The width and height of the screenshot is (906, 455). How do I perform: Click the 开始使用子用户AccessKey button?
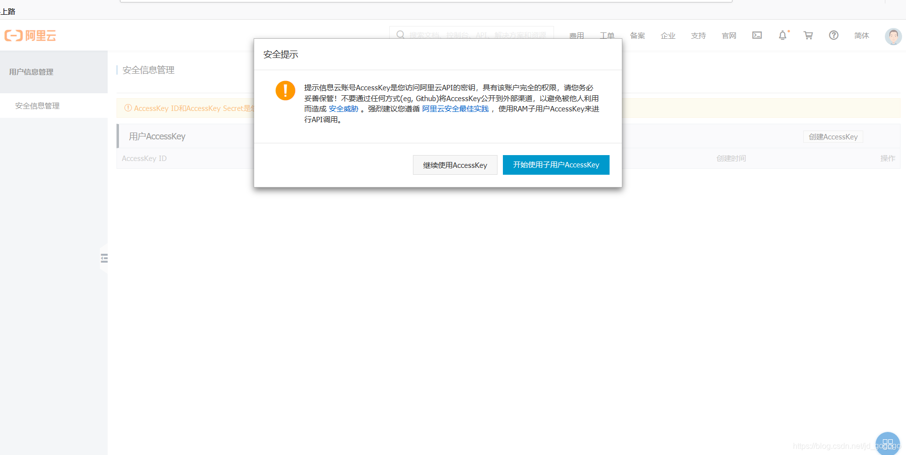tap(556, 165)
